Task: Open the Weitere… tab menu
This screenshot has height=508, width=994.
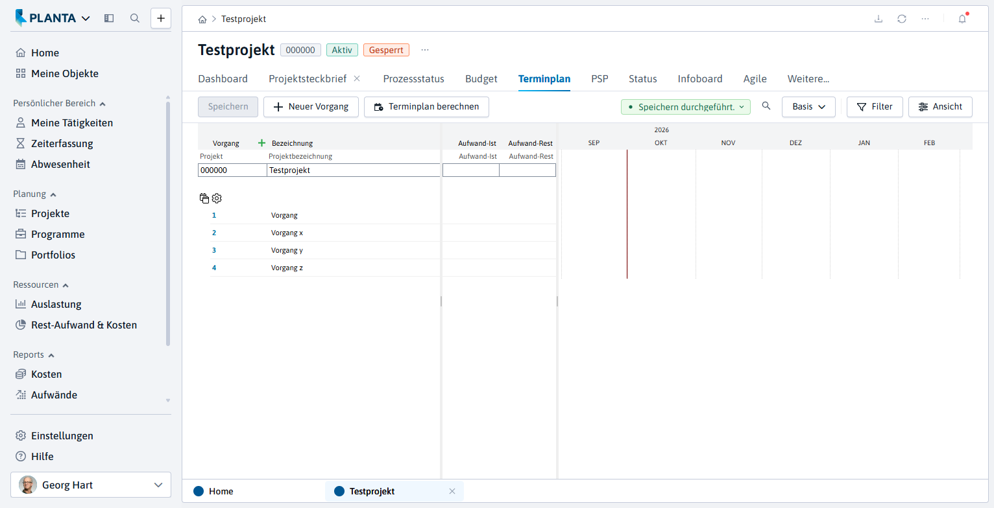Action: point(808,79)
